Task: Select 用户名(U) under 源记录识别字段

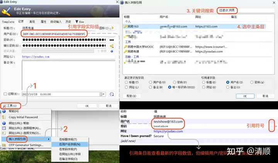Action: point(150,82)
